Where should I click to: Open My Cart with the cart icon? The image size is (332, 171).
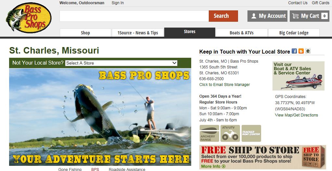point(309,16)
